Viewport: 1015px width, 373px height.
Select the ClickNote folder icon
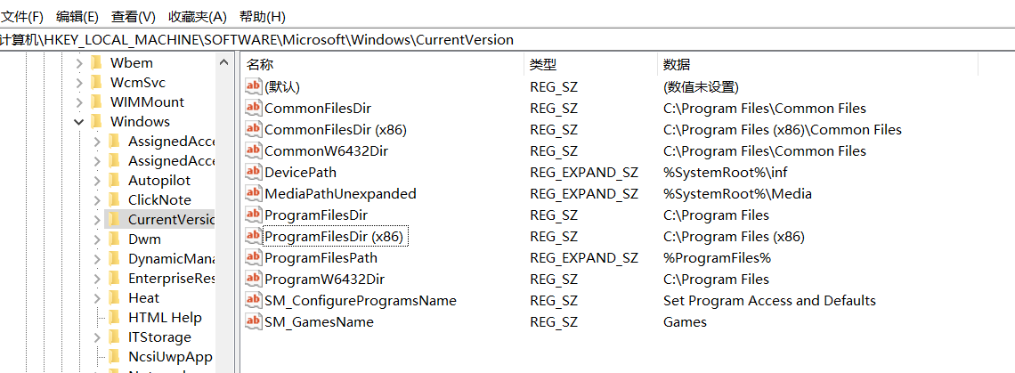pos(115,200)
